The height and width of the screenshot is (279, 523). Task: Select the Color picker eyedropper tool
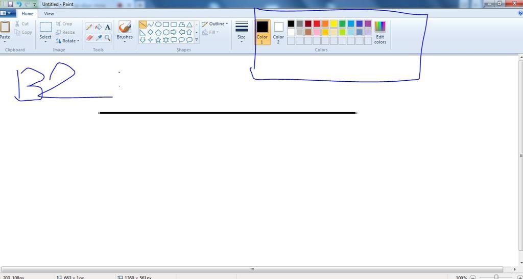pos(99,38)
